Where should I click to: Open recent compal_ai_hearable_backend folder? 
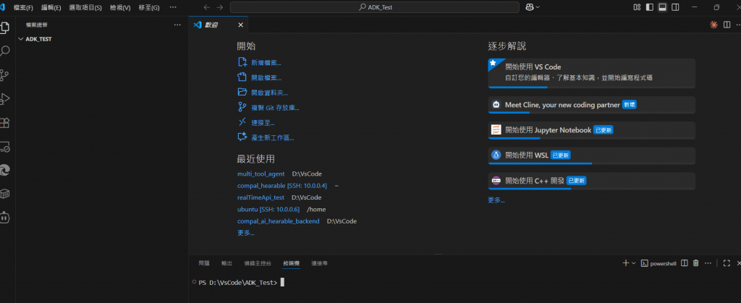[x=279, y=221]
